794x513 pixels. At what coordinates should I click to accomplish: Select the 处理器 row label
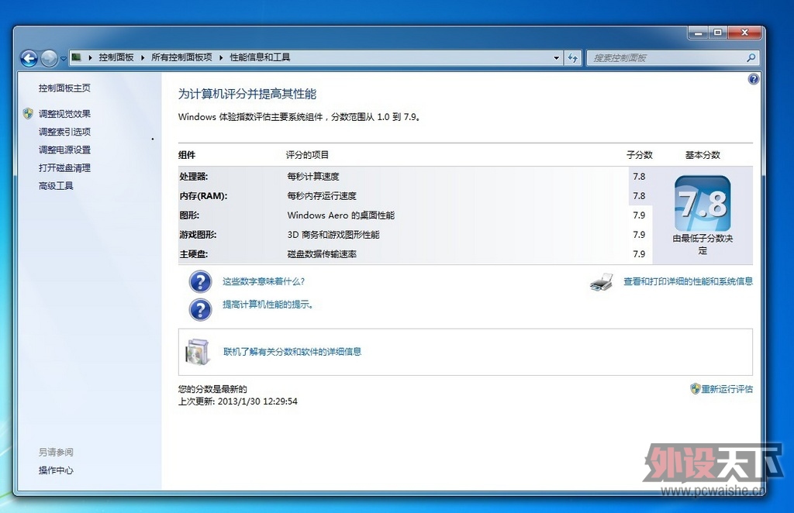193,177
